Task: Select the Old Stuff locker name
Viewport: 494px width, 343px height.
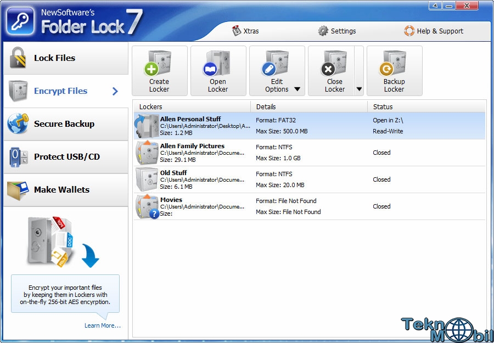Action: [x=173, y=173]
